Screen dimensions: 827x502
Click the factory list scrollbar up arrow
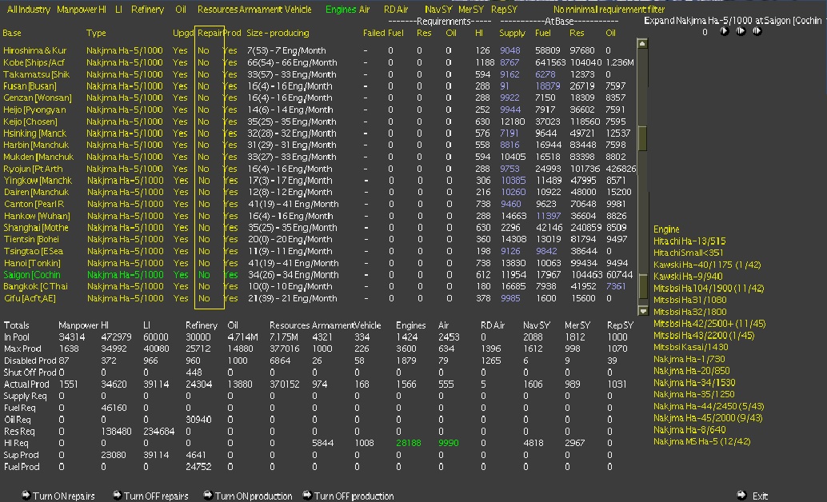pyautogui.click(x=642, y=43)
